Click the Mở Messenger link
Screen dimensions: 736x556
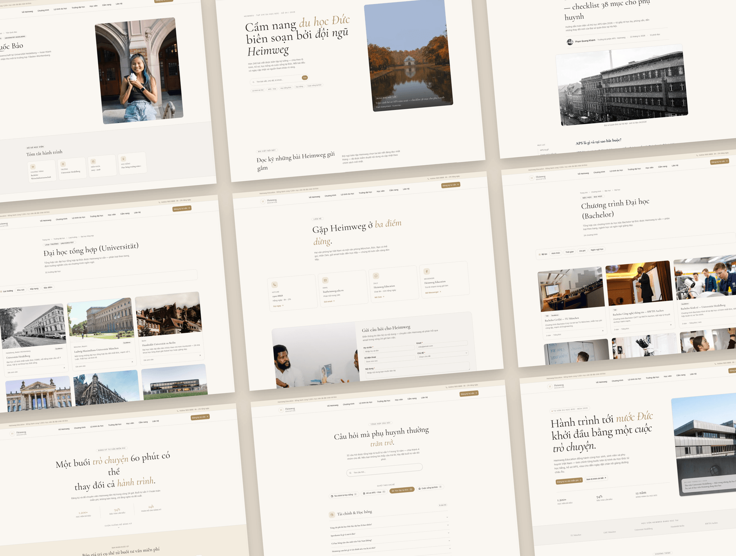click(x=433, y=292)
